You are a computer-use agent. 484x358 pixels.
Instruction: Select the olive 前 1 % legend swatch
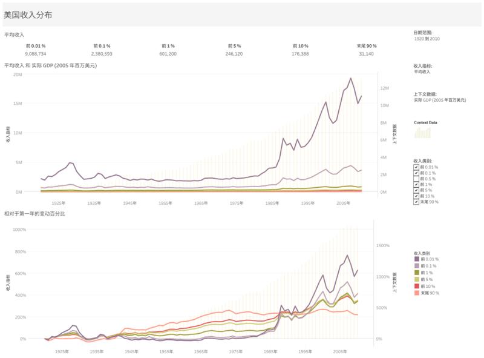click(417, 272)
